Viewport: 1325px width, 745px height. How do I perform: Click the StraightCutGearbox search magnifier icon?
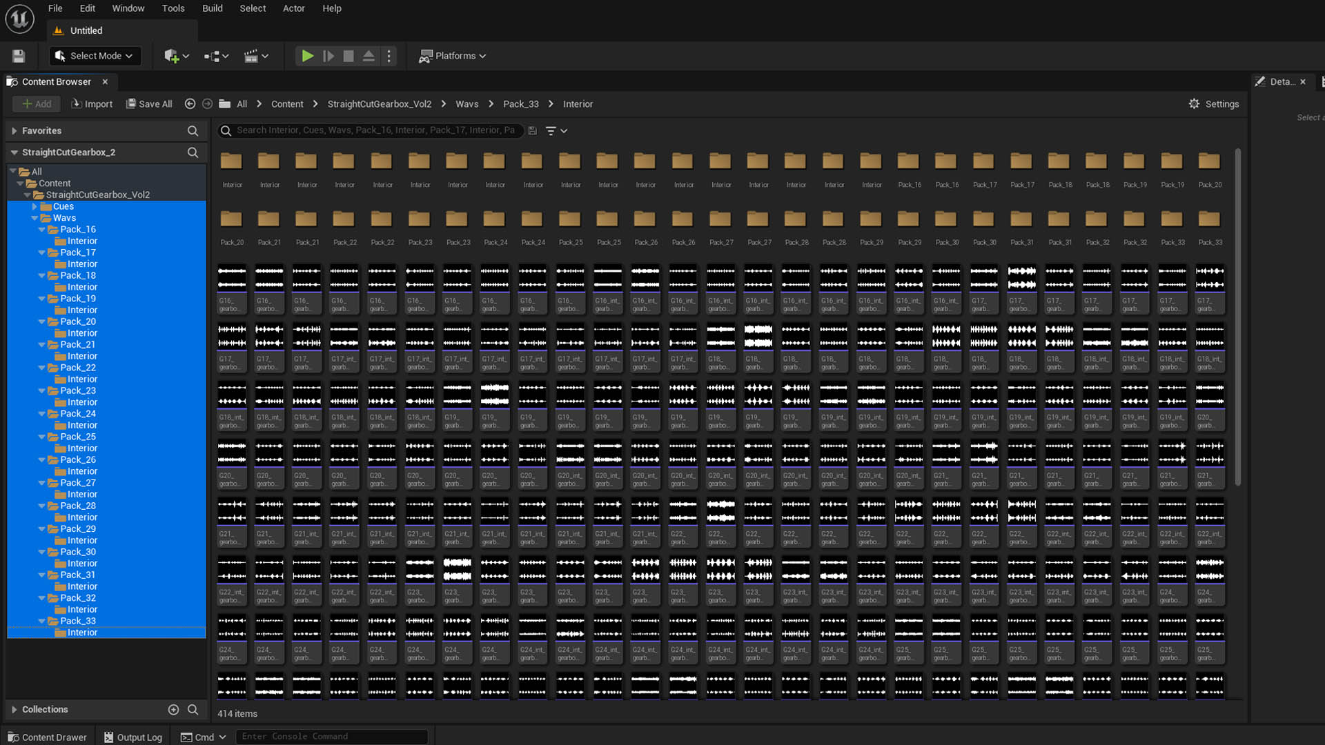click(x=193, y=152)
